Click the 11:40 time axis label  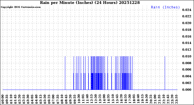87,99
